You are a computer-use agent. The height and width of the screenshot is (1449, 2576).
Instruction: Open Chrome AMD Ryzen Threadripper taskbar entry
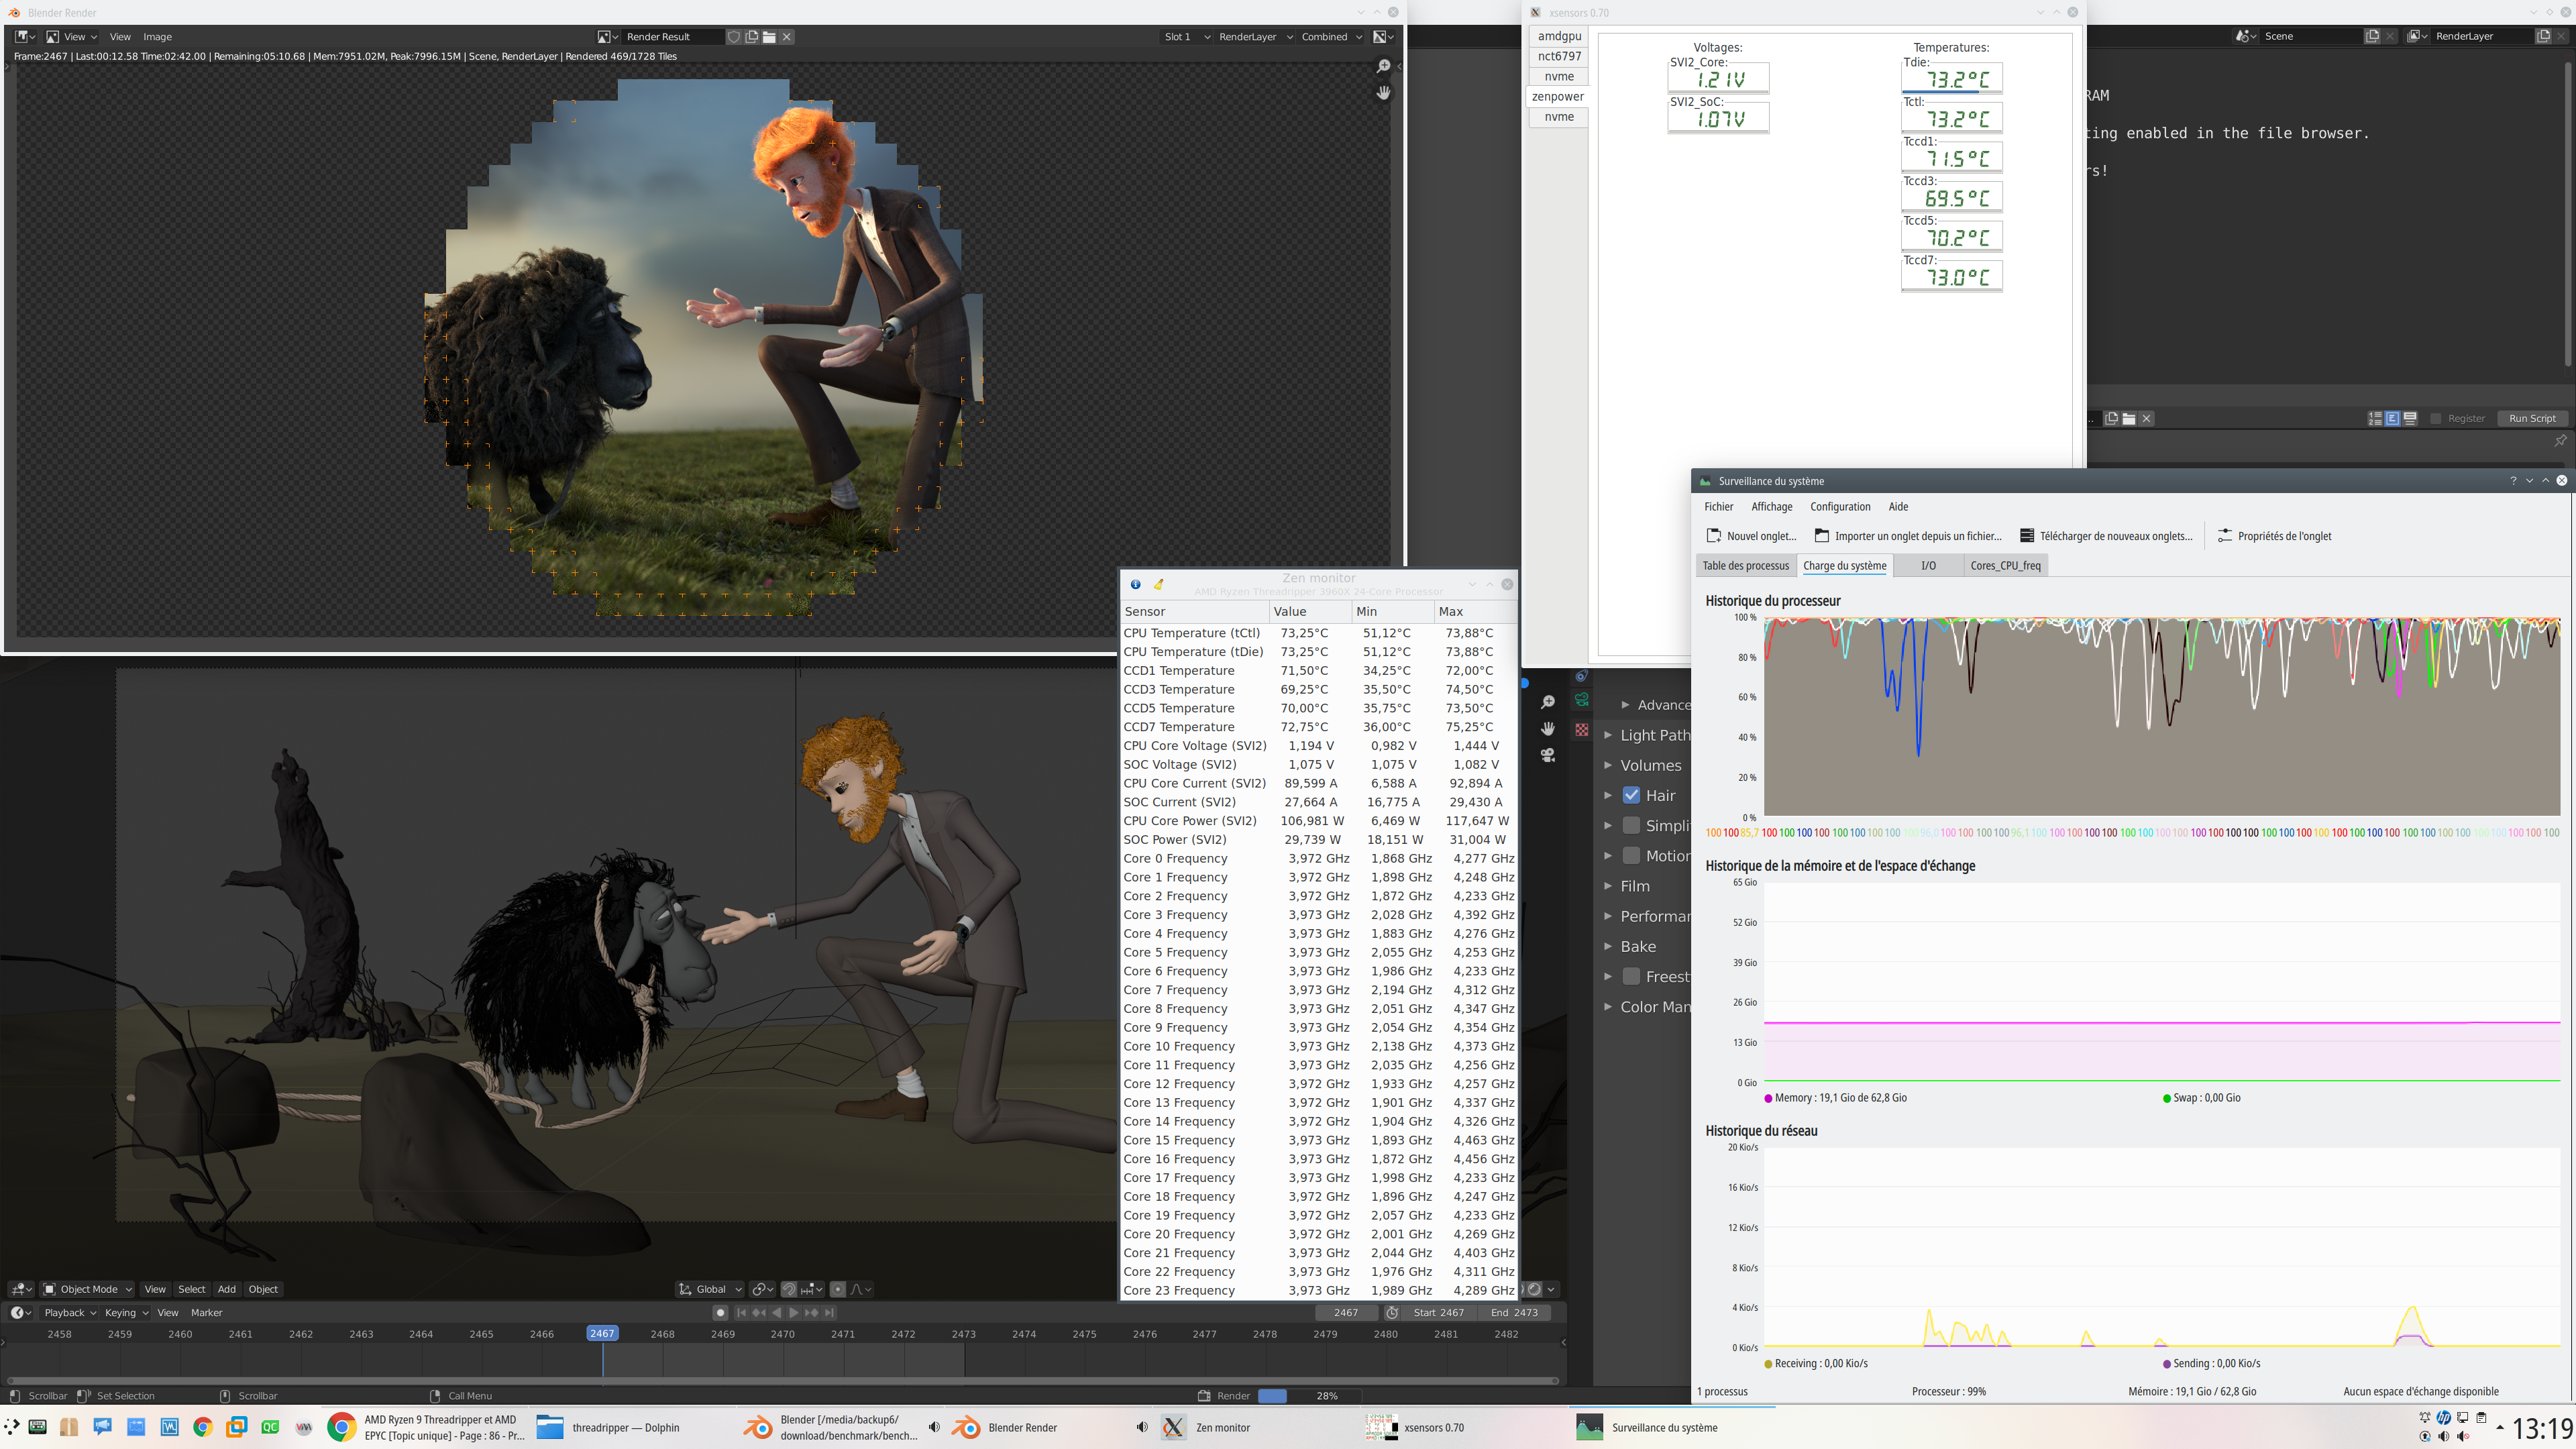(427, 1428)
